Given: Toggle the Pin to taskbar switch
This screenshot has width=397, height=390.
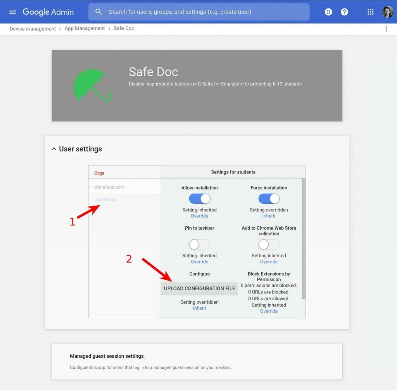Looking at the screenshot, I should [x=200, y=244].
